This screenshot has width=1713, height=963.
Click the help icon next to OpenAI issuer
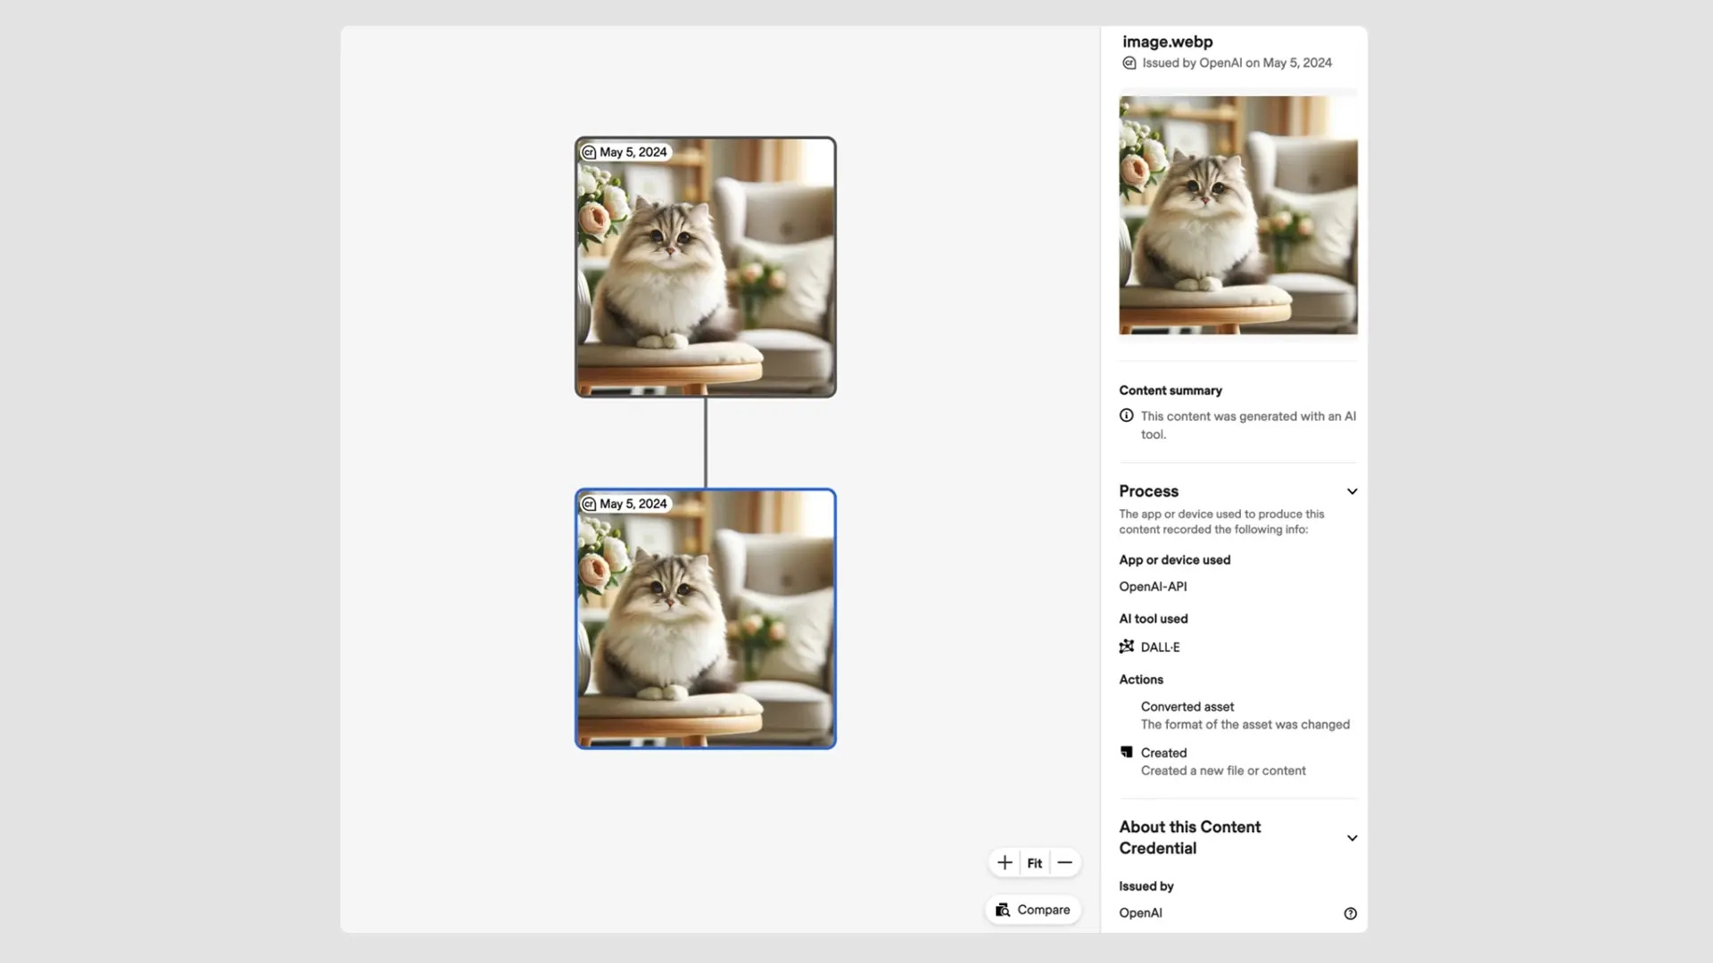coord(1350,913)
